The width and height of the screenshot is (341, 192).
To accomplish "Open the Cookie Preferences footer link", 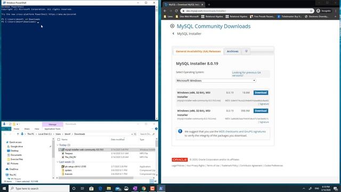I will [x=273, y=166].
